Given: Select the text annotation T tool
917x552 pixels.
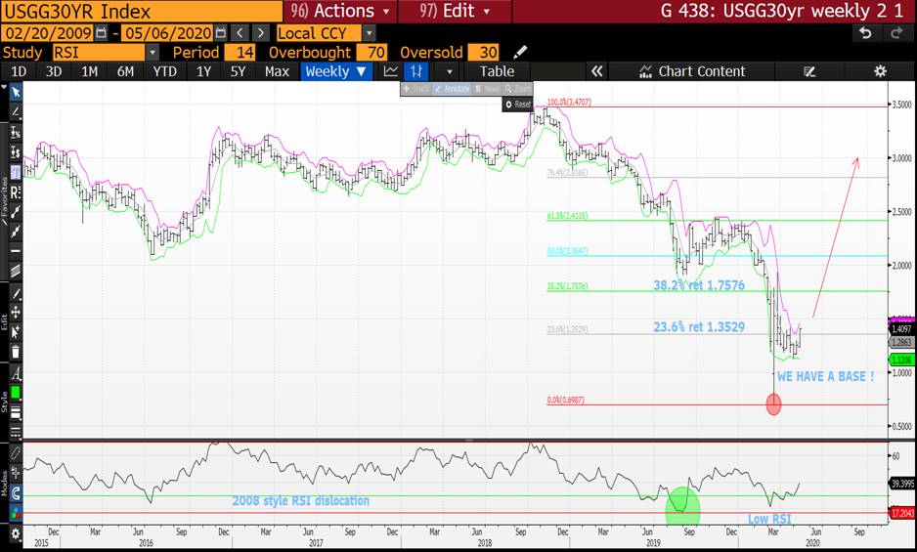Looking at the screenshot, I should [x=16, y=172].
